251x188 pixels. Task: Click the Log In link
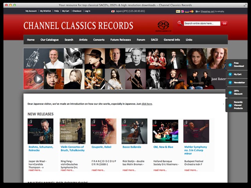pyautogui.click(x=87, y=11)
